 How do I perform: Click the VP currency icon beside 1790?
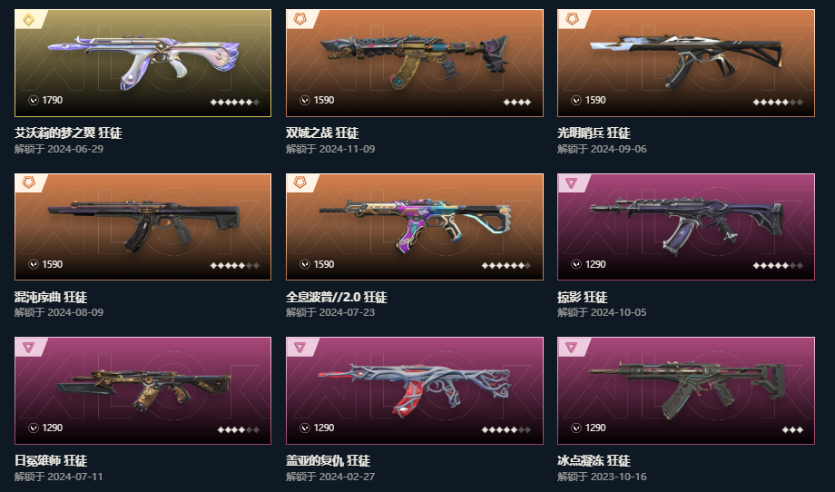[x=34, y=100]
